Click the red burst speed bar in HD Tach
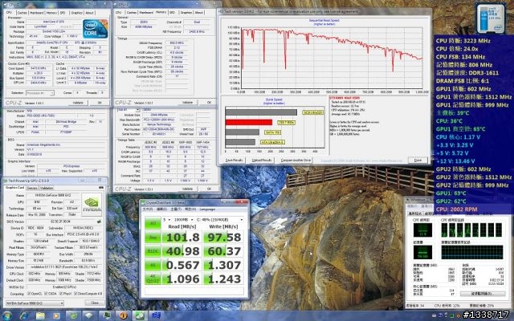Viewport: 514px width, 321px height. 249,122
